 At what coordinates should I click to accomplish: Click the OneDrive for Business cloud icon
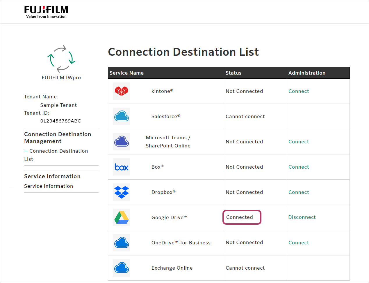point(122,243)
